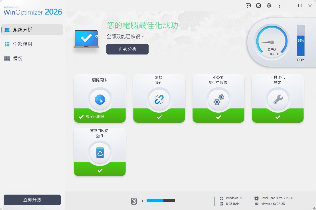Select 系統分析 in the sidebar
The height and width of the screenshot is (210, 316).
[32, 30]
